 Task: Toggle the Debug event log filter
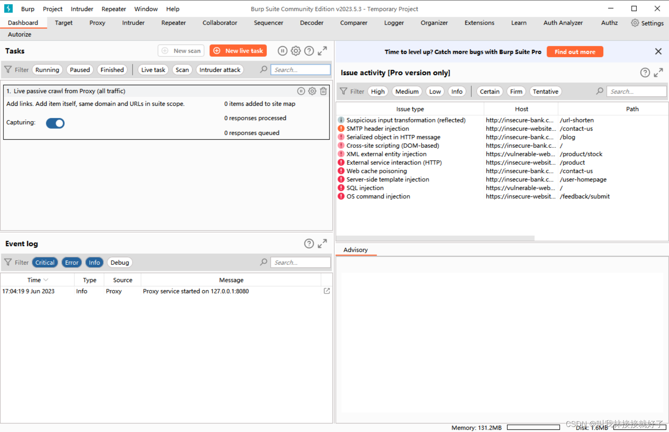tap(120, 263)
